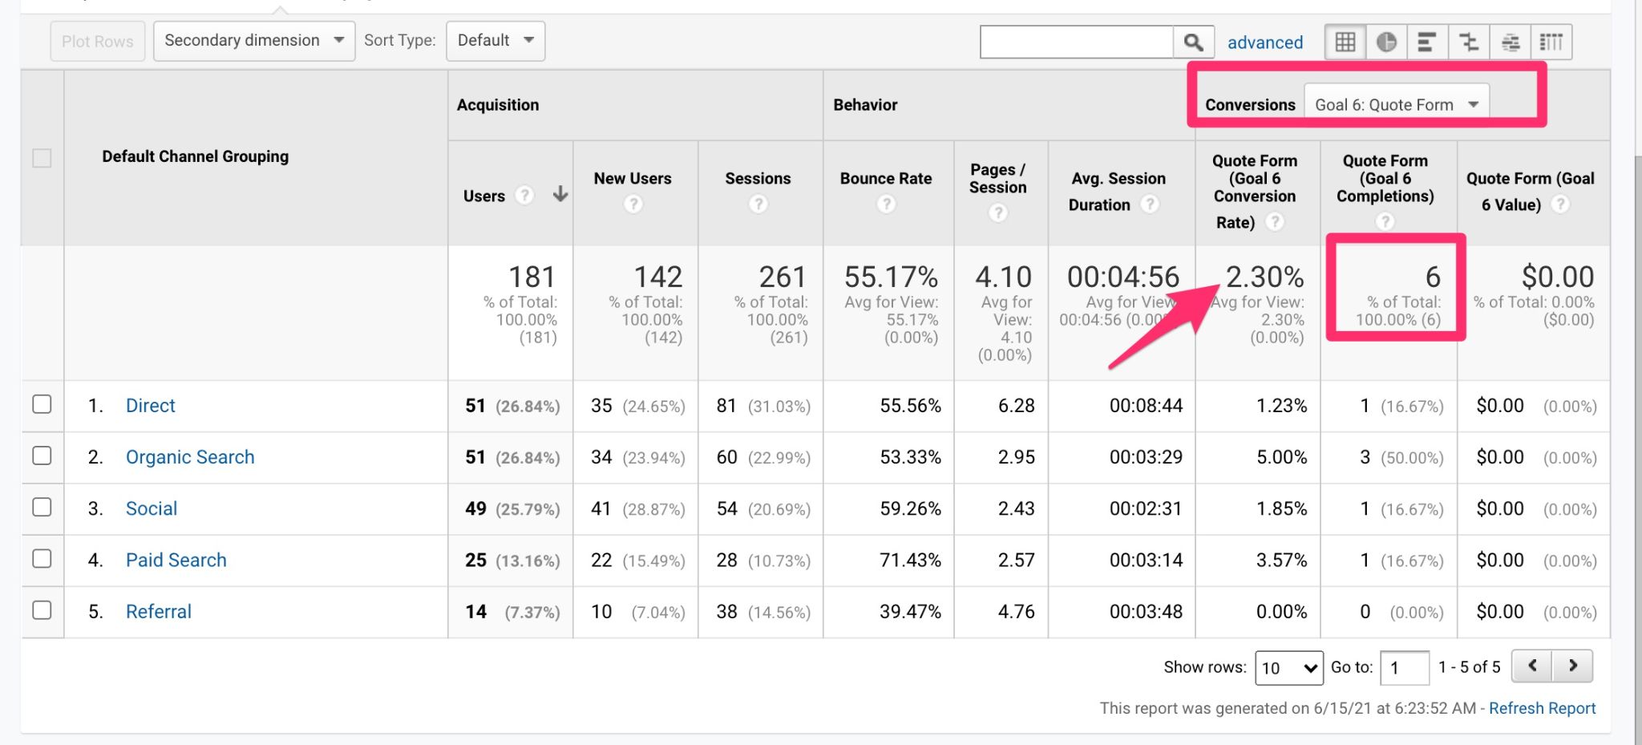Click the search magnifying glass icon

pos(1194,41)
